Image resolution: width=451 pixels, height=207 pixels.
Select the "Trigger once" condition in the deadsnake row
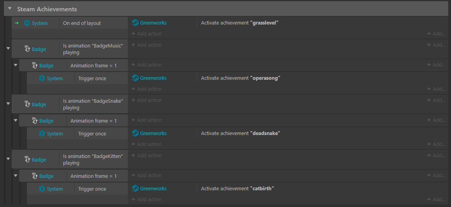click(x=92, y=133)
